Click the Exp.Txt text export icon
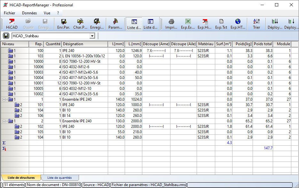299x188 pixels. tap(221, 24)
